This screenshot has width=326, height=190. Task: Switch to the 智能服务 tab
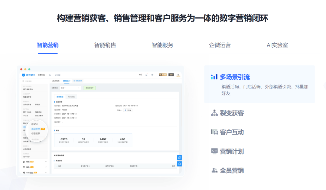[x=162, y=45]
